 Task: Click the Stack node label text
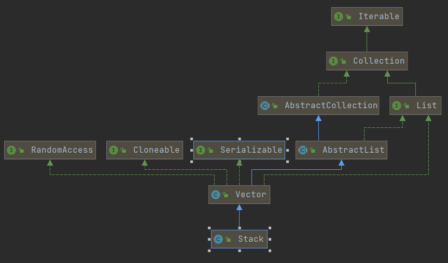(250, 239)
